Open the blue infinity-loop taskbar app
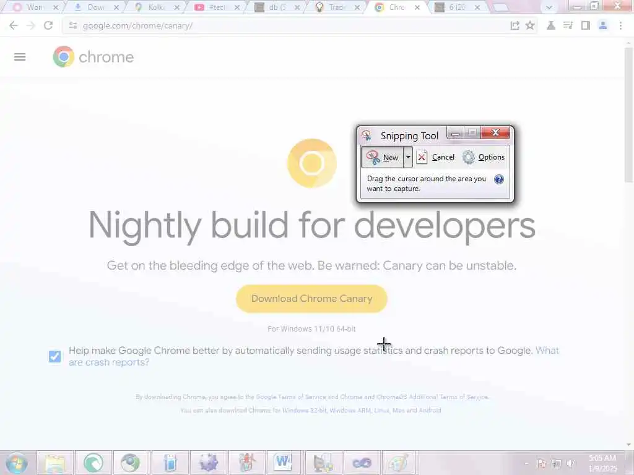This screenshot has width=634, height=475. click(362, 463)
